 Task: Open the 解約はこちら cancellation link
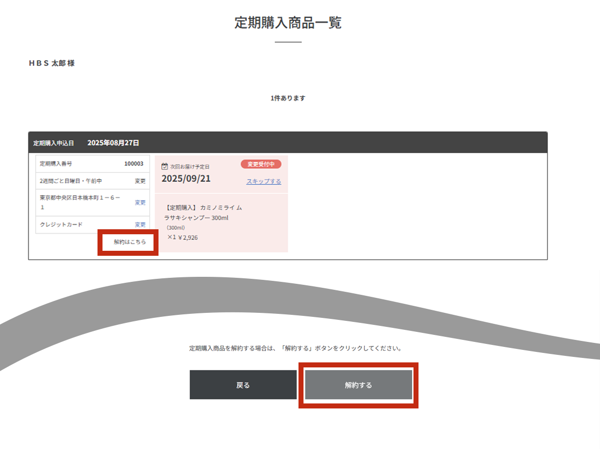[x=129, y=242]
